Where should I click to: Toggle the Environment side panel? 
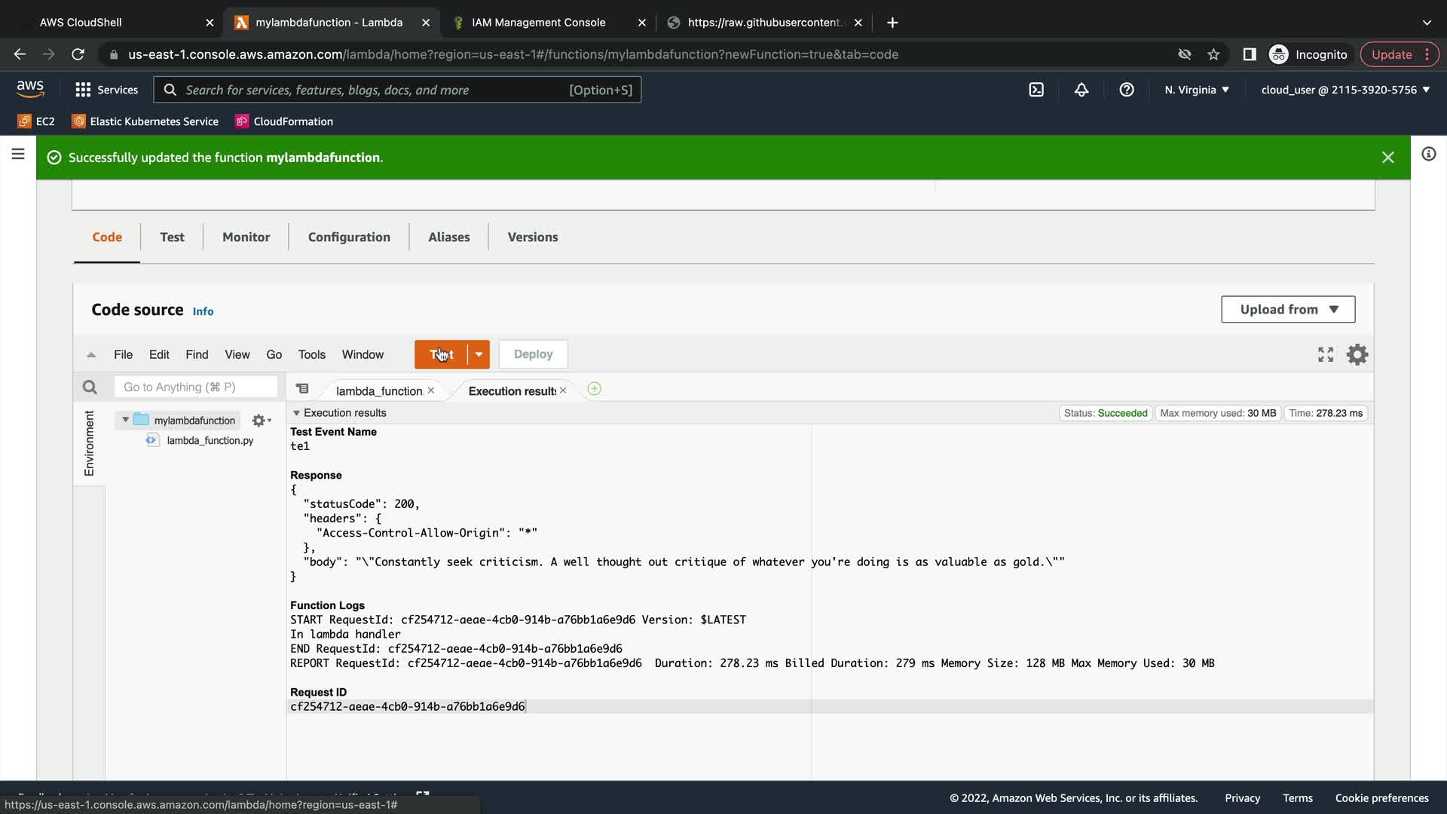(89, 443)
